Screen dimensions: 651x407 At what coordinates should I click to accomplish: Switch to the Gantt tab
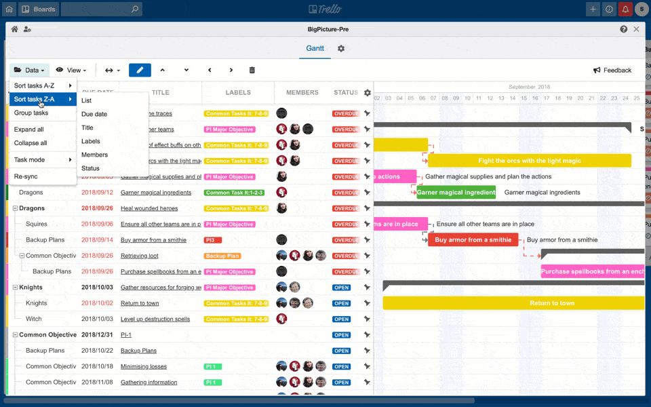[x=315, y=49]
